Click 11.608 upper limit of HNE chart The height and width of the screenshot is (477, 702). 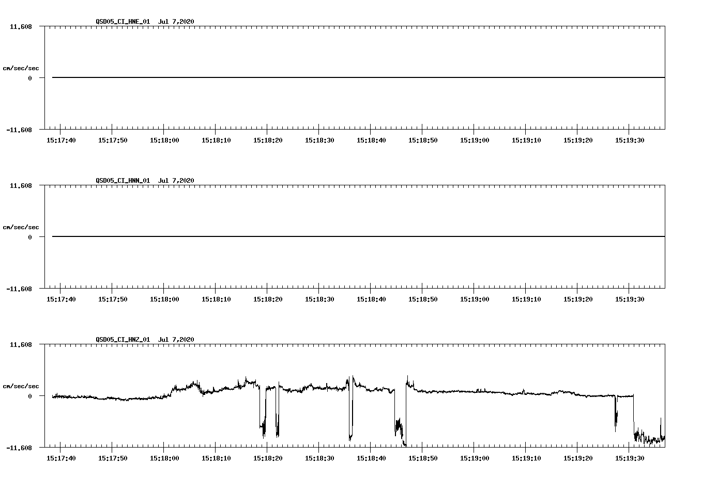[x=21, y=26]
